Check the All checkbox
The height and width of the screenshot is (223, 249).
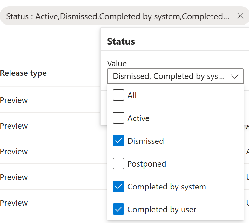point(118,95)
